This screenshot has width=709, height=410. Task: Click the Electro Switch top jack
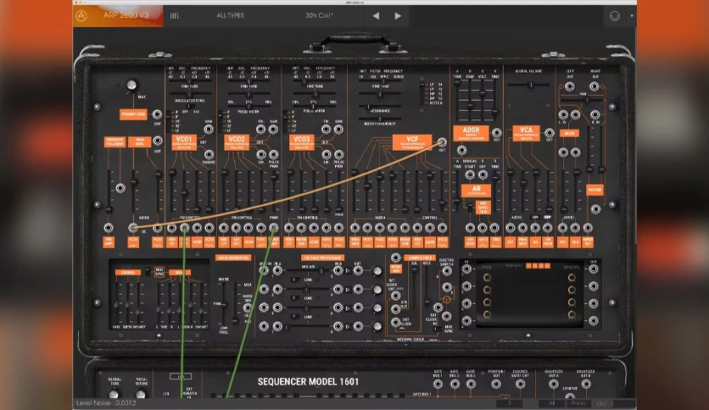447,271
